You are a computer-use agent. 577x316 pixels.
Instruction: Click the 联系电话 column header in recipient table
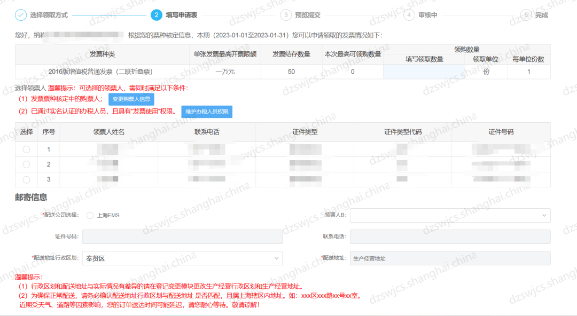[207, 132]
